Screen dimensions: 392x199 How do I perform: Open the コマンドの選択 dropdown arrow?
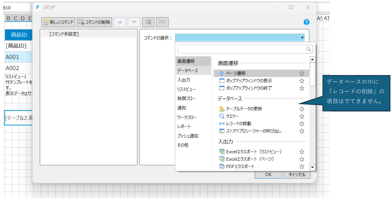click(302, 38)
